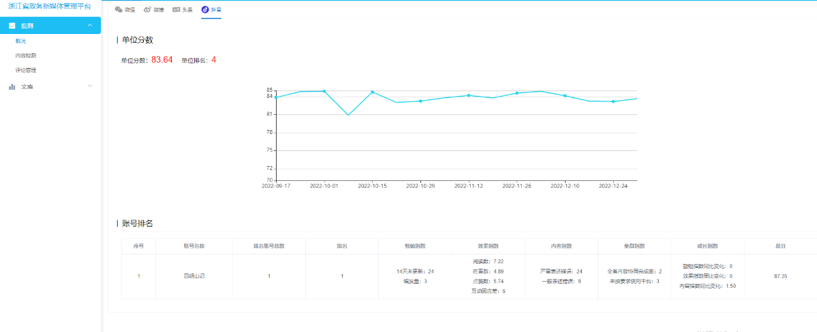
Task: Go to 评论管理 in the sidebar
Action: coord(25,69)
